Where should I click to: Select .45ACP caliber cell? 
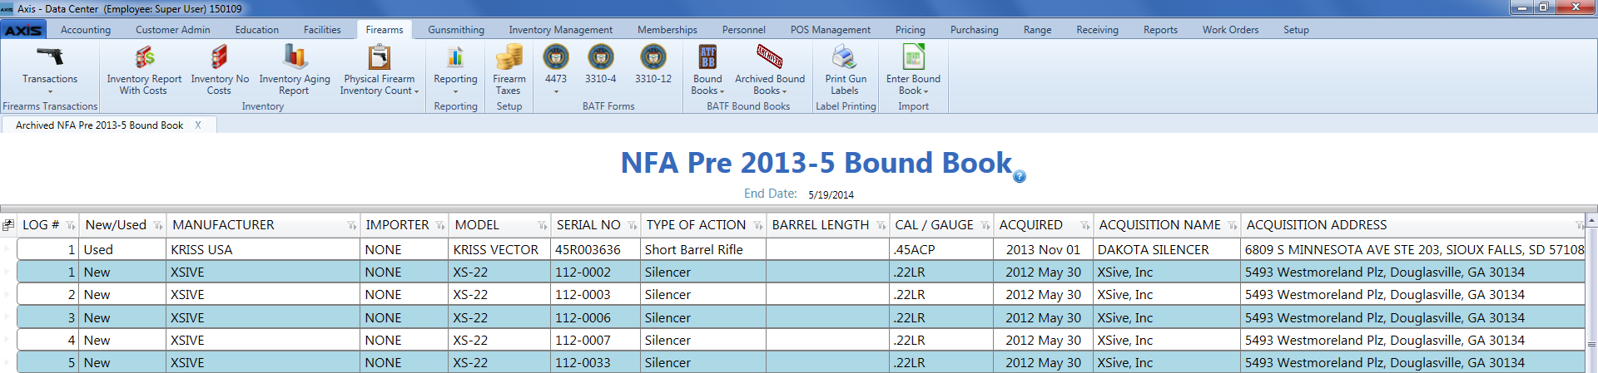pos(940,249)
